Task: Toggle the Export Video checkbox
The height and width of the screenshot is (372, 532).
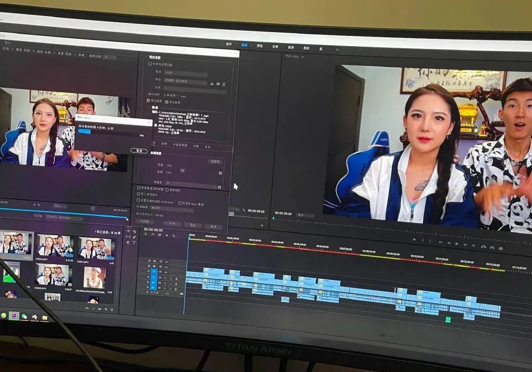Action: (x=148, y=101)
